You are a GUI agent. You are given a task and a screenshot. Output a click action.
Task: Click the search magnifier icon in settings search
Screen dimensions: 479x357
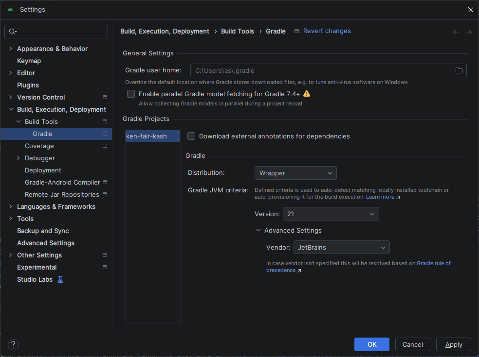(x=13, y=32)
